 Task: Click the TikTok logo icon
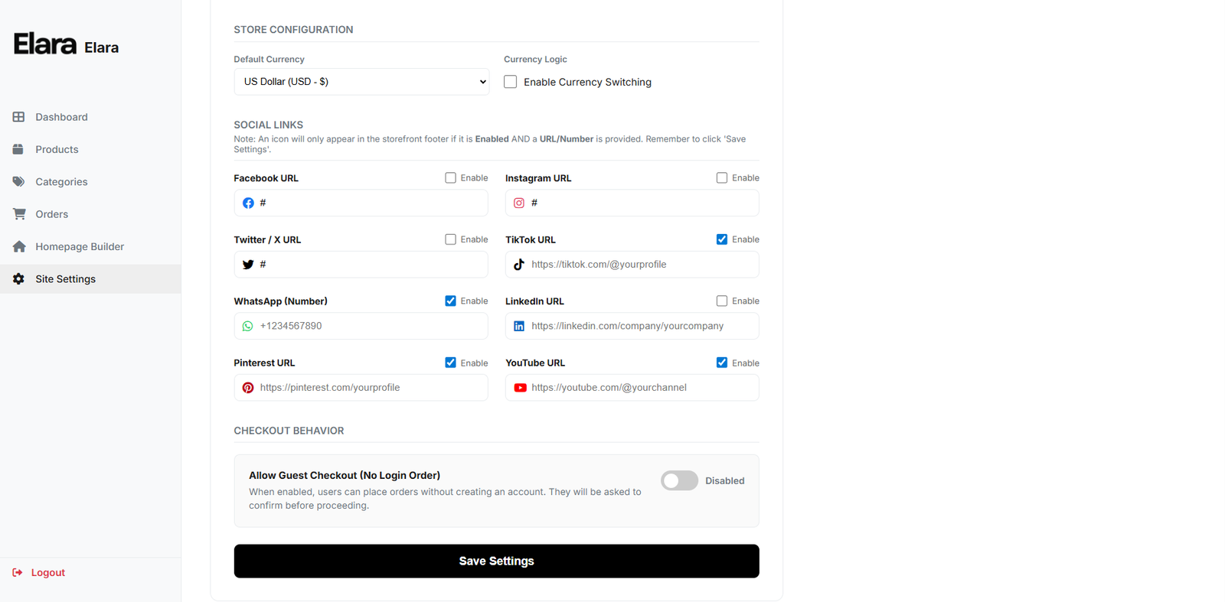(x=519, y=265)
